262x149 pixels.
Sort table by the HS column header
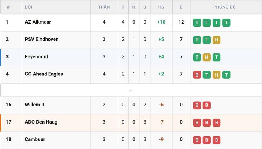coord(161,7)
